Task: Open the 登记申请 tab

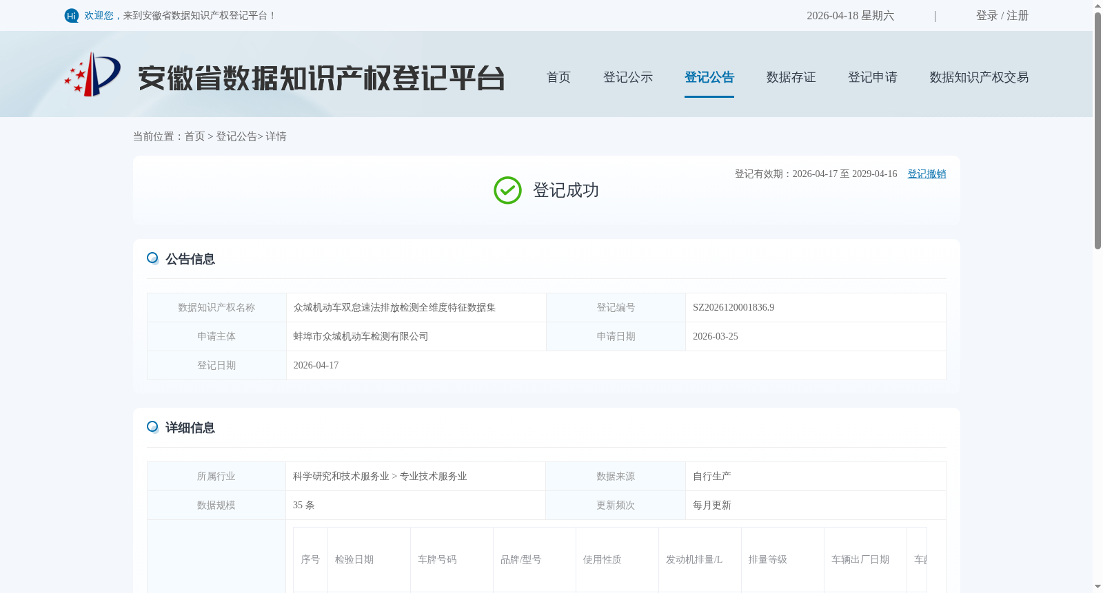Action: pos(873,77)
